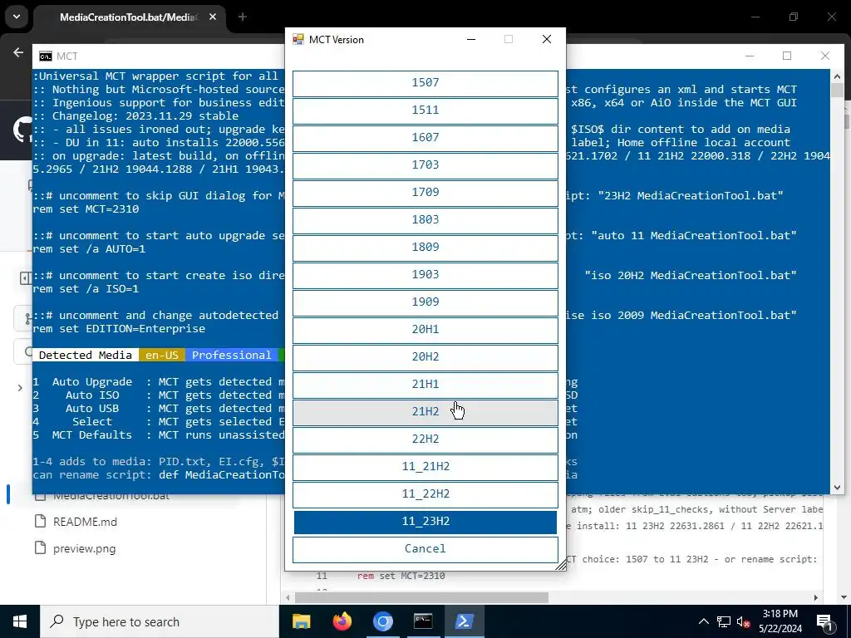
Task: Click the preview.png file icon
Action: tap(40, 548)
